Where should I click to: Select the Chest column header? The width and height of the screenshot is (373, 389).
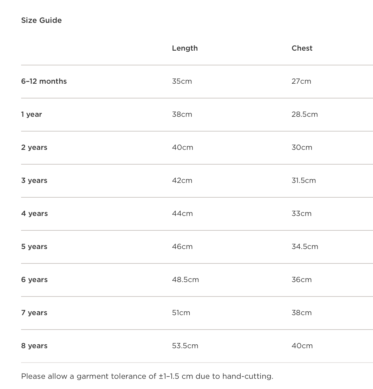[302, 48]
